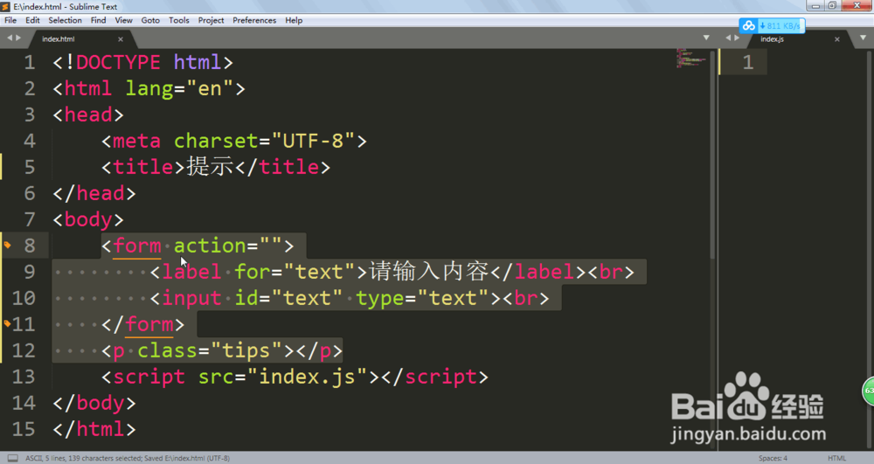Open the Selection menu
Screen dimensions: 874x464
[65, 20]
